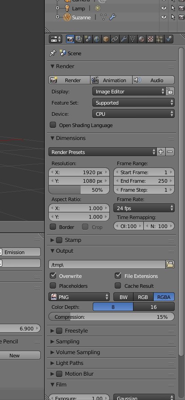Open the Feature Set Supported dropdown
The image size is (185, 400).
coord(133,102)
